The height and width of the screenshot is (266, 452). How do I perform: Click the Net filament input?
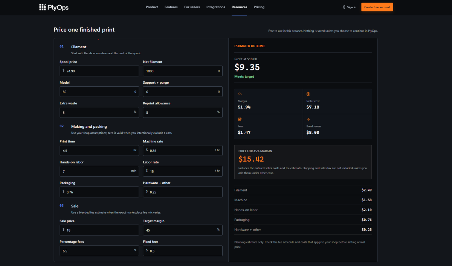(x=183, y=71)
